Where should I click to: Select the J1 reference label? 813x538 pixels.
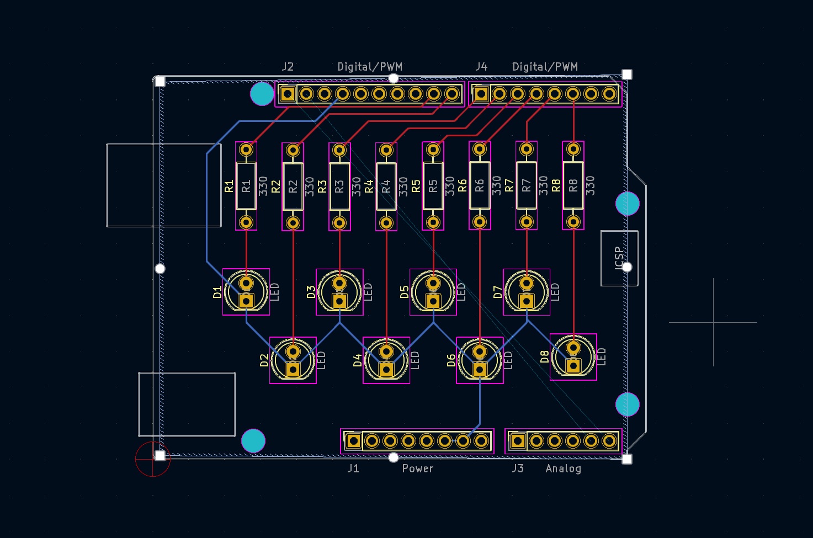pyautogui.click(x=353, y=468)
